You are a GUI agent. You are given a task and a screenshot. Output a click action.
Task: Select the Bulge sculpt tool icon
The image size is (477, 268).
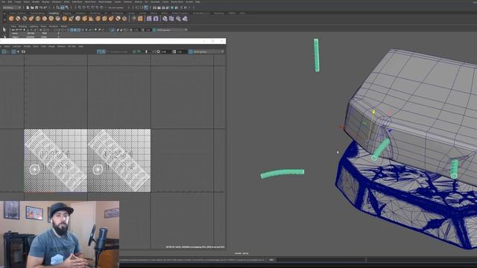point(111,19)
